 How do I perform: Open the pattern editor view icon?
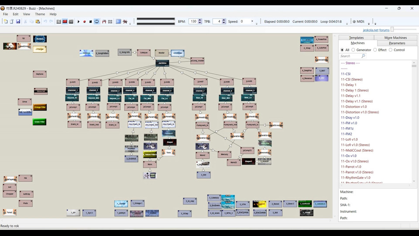point(58,21)
